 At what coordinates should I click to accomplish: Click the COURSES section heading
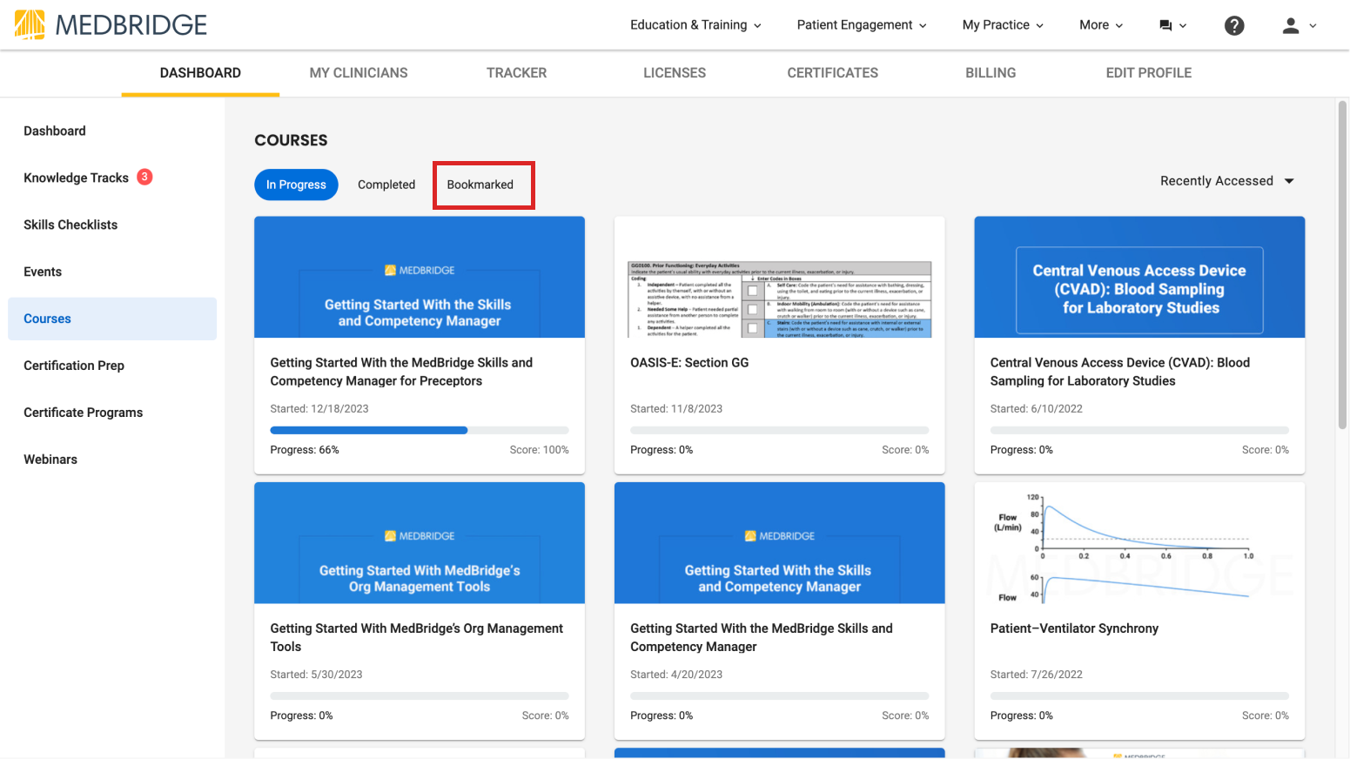(x=291, y=140)
